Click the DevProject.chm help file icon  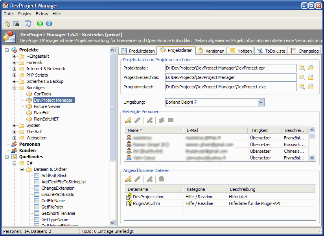[129, 197]
